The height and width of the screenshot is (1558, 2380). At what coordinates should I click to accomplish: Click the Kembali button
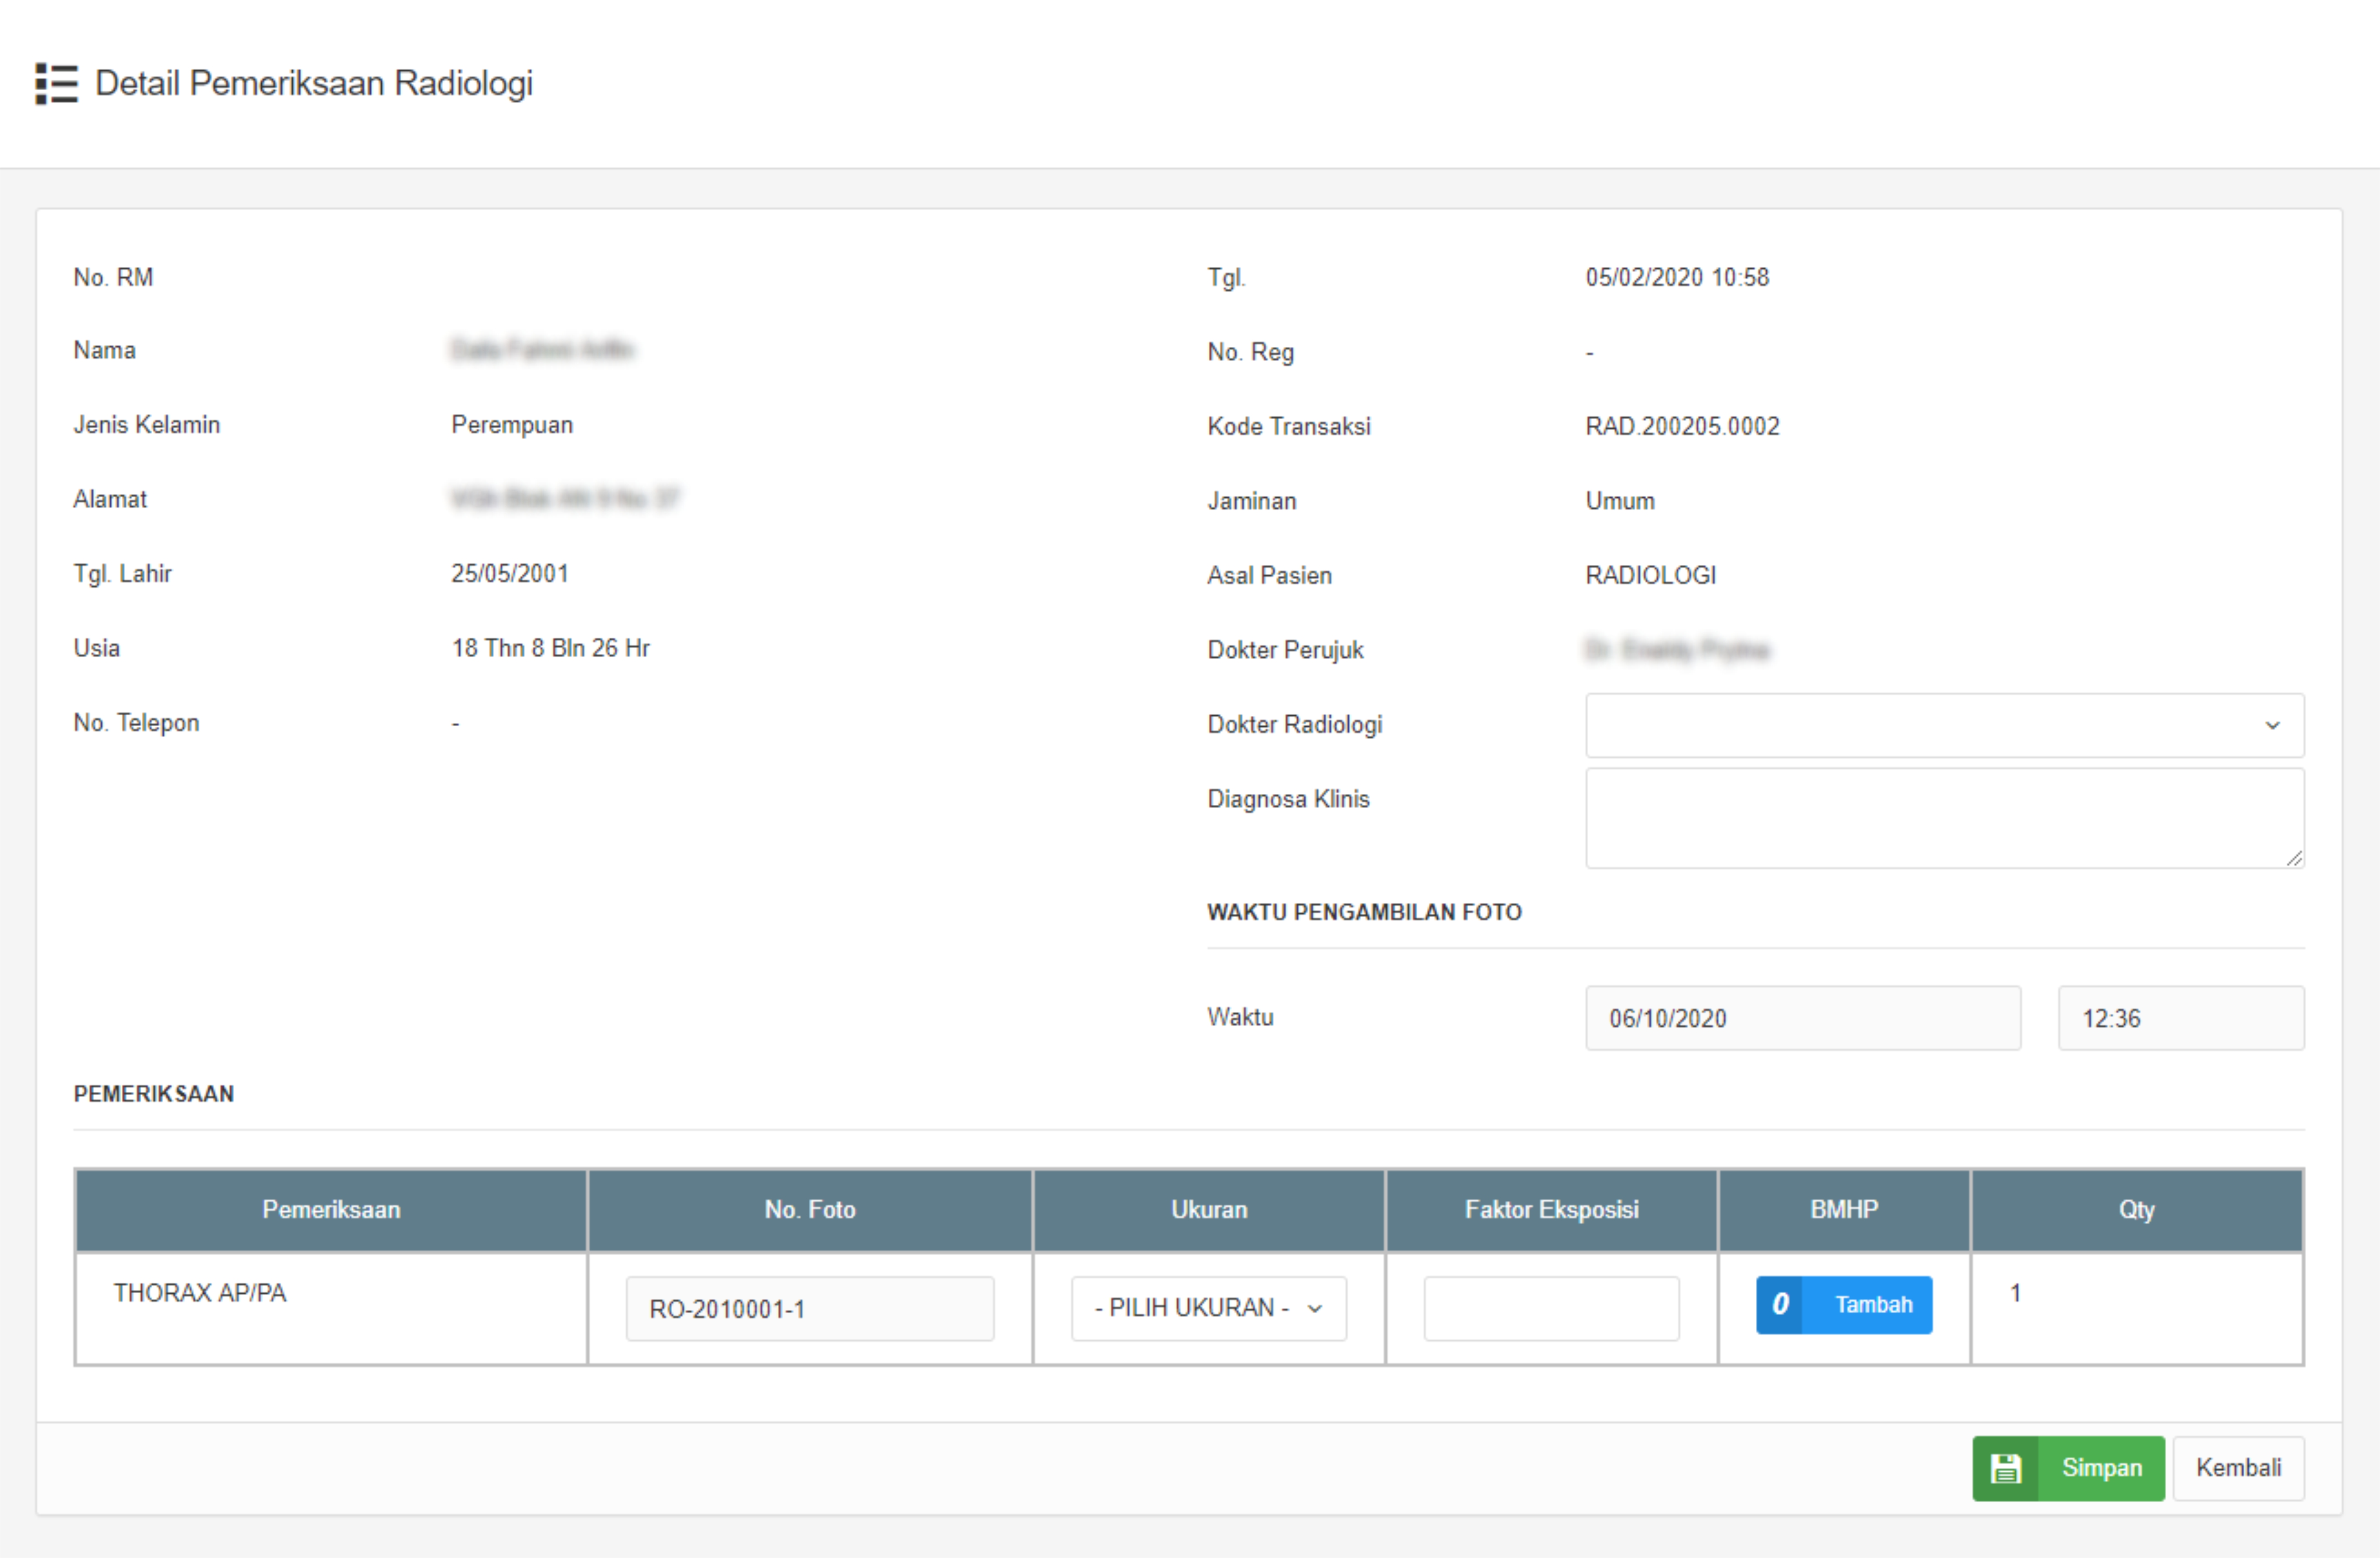(2237, 1468)
